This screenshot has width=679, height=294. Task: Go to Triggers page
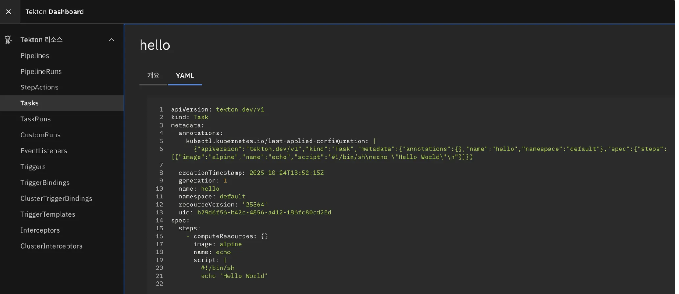[x=62, y=167]
